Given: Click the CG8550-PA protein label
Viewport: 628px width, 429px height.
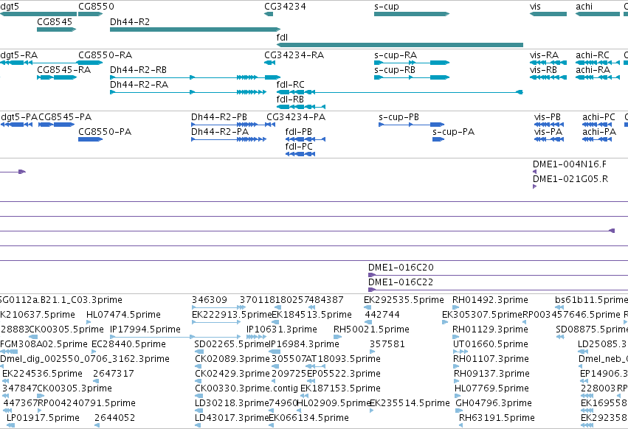Looking at the screenshot, I should 105,132.
